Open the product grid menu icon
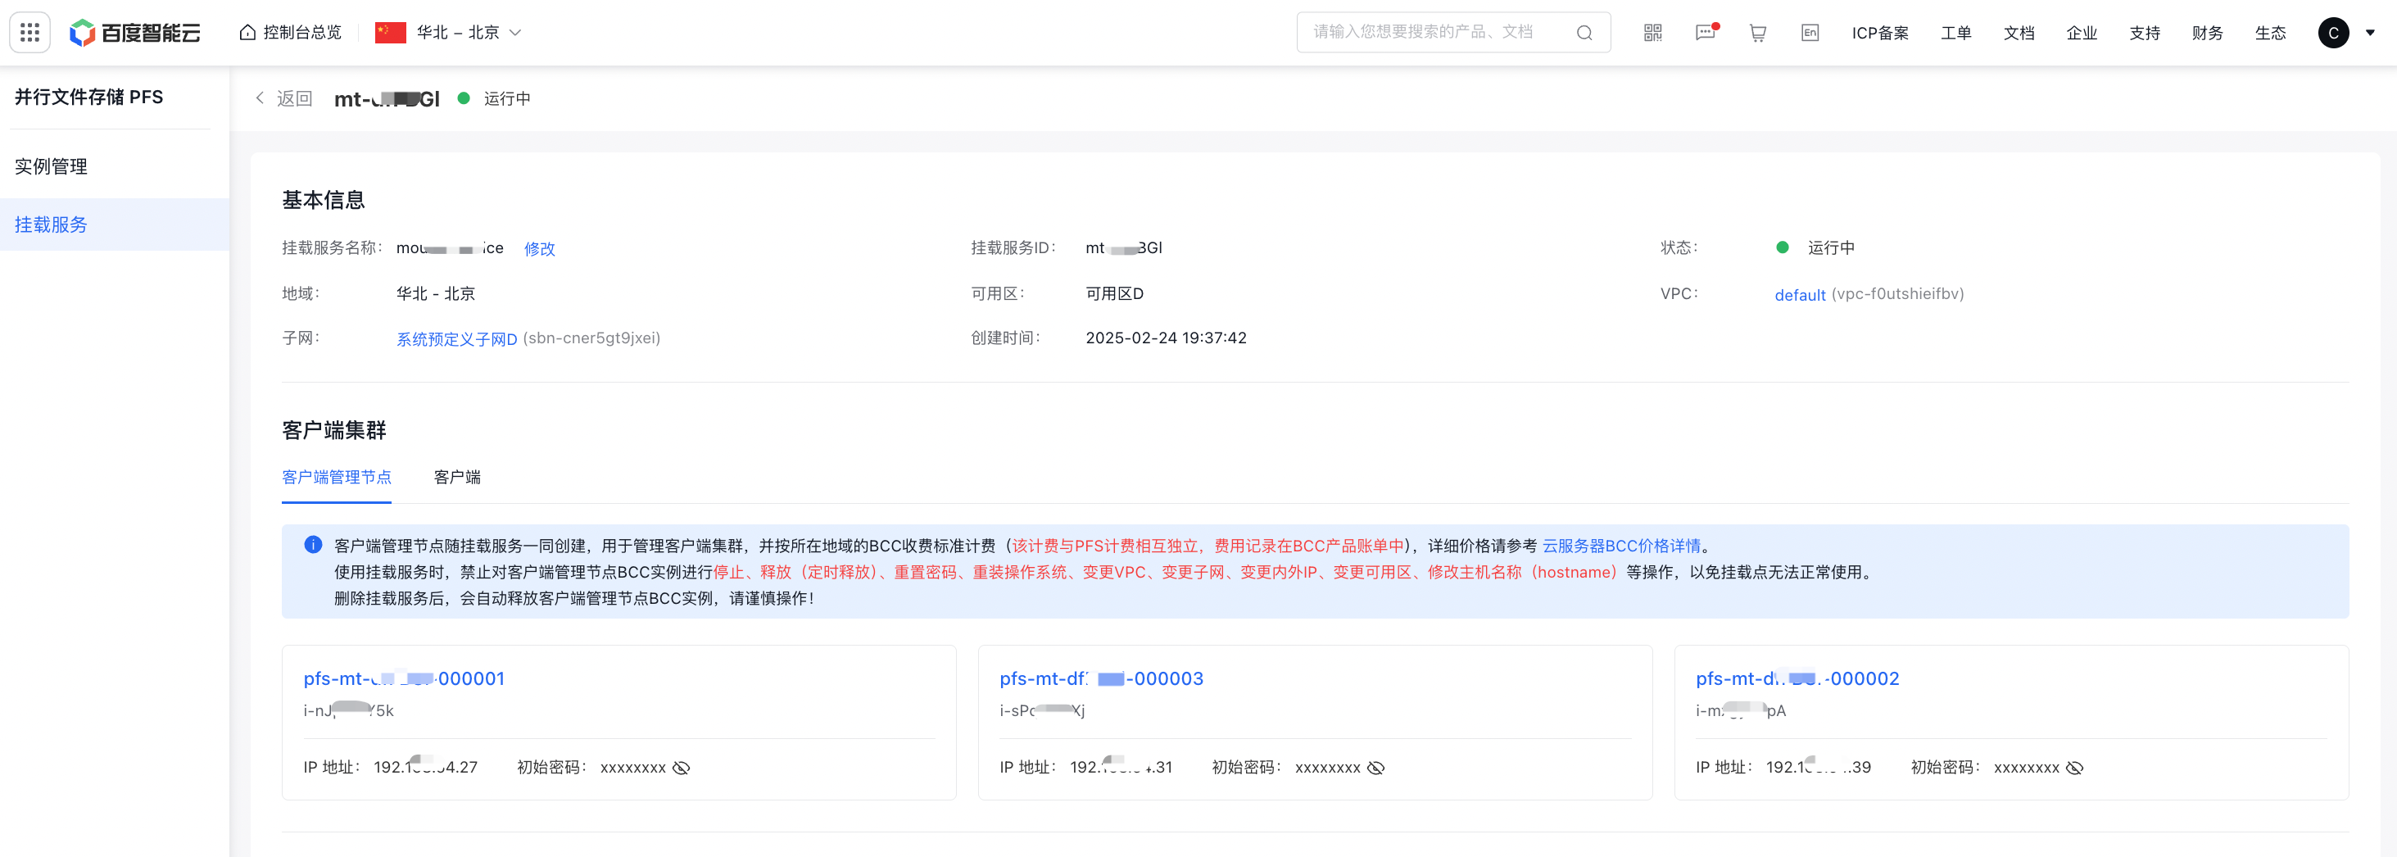Image resolution: width=2397 pixels, height=857 pixels. [29, 33]
